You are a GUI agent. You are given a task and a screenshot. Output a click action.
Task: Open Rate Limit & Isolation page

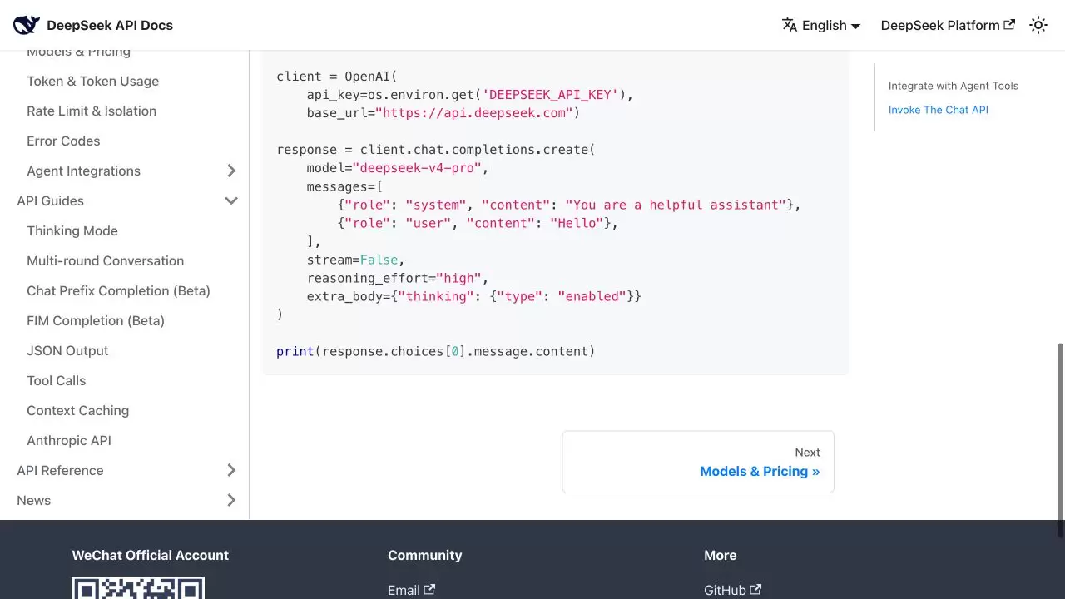pos(92,111)
